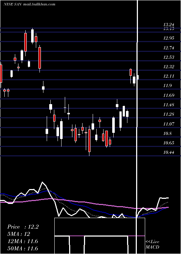Viewport: 181px width, 254px height.
Task: Click the 5MA : 12 readout
Action: click(x=18, y=234)
